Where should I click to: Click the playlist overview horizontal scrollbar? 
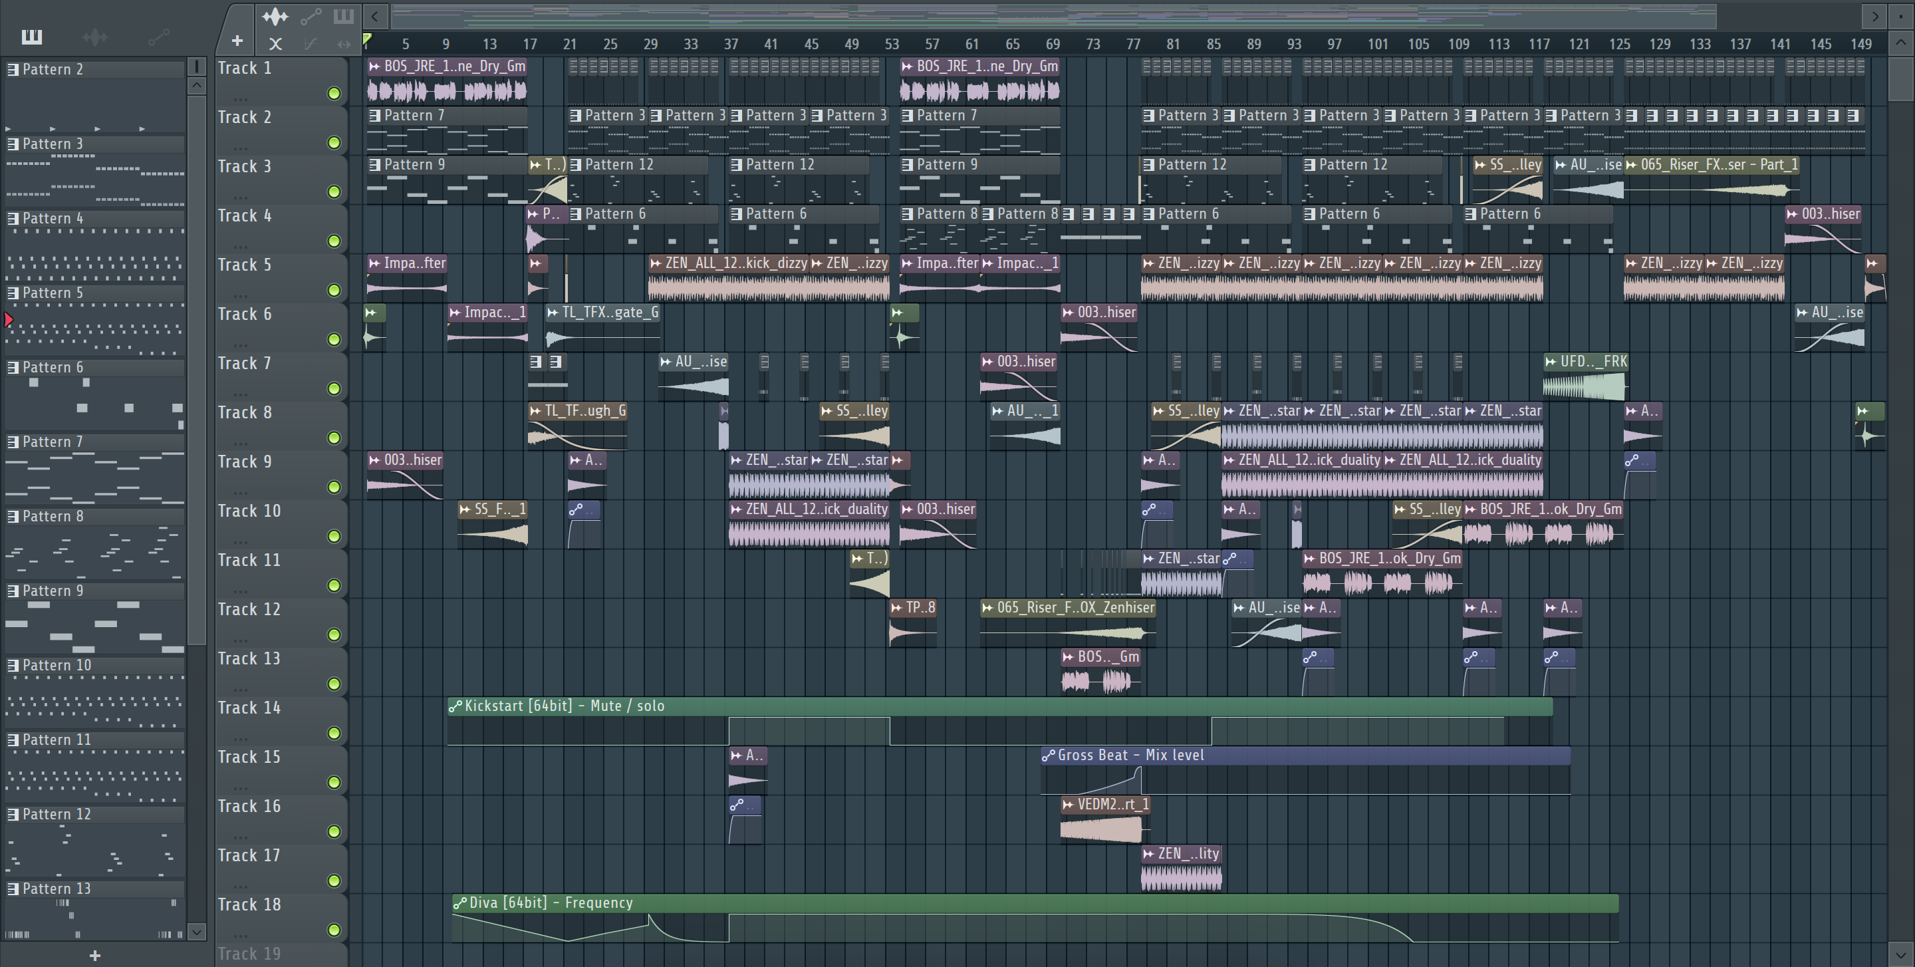[x=1053, y=15]
